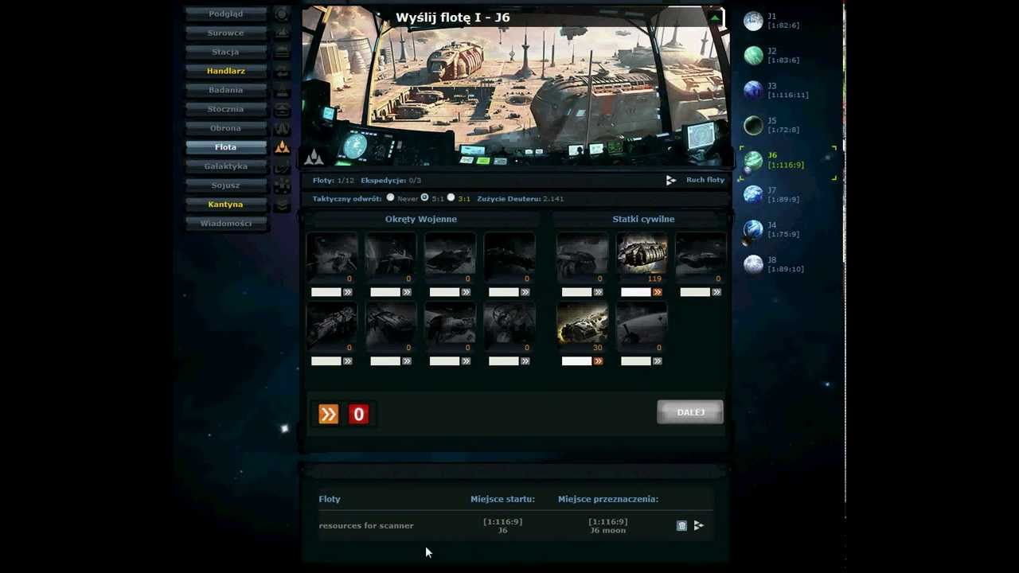Click max arrows under the last civil ship, top row
This screenshot has height=573, width=1019.
coord(716,292)
